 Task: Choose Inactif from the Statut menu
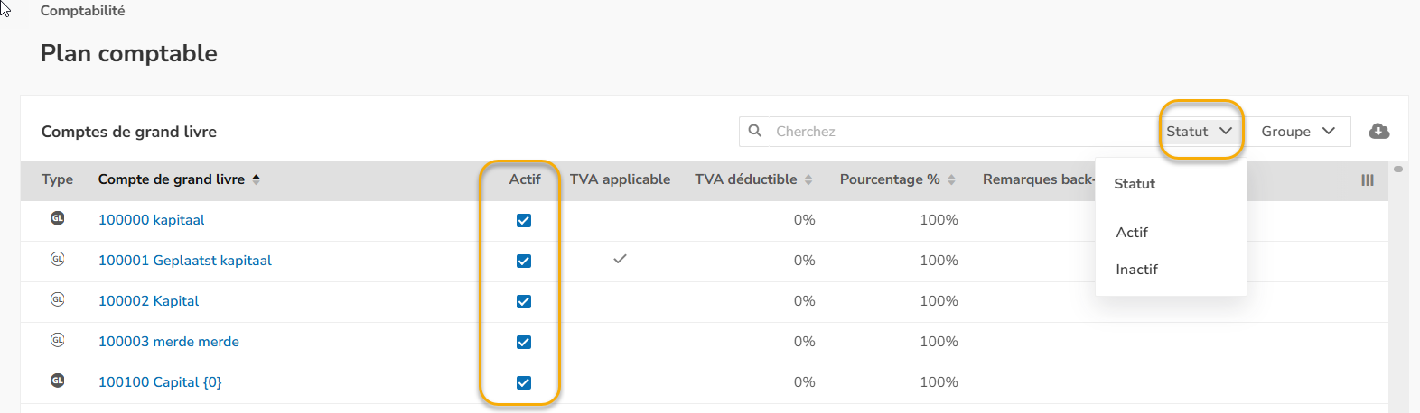click(x=1136, y=270)
